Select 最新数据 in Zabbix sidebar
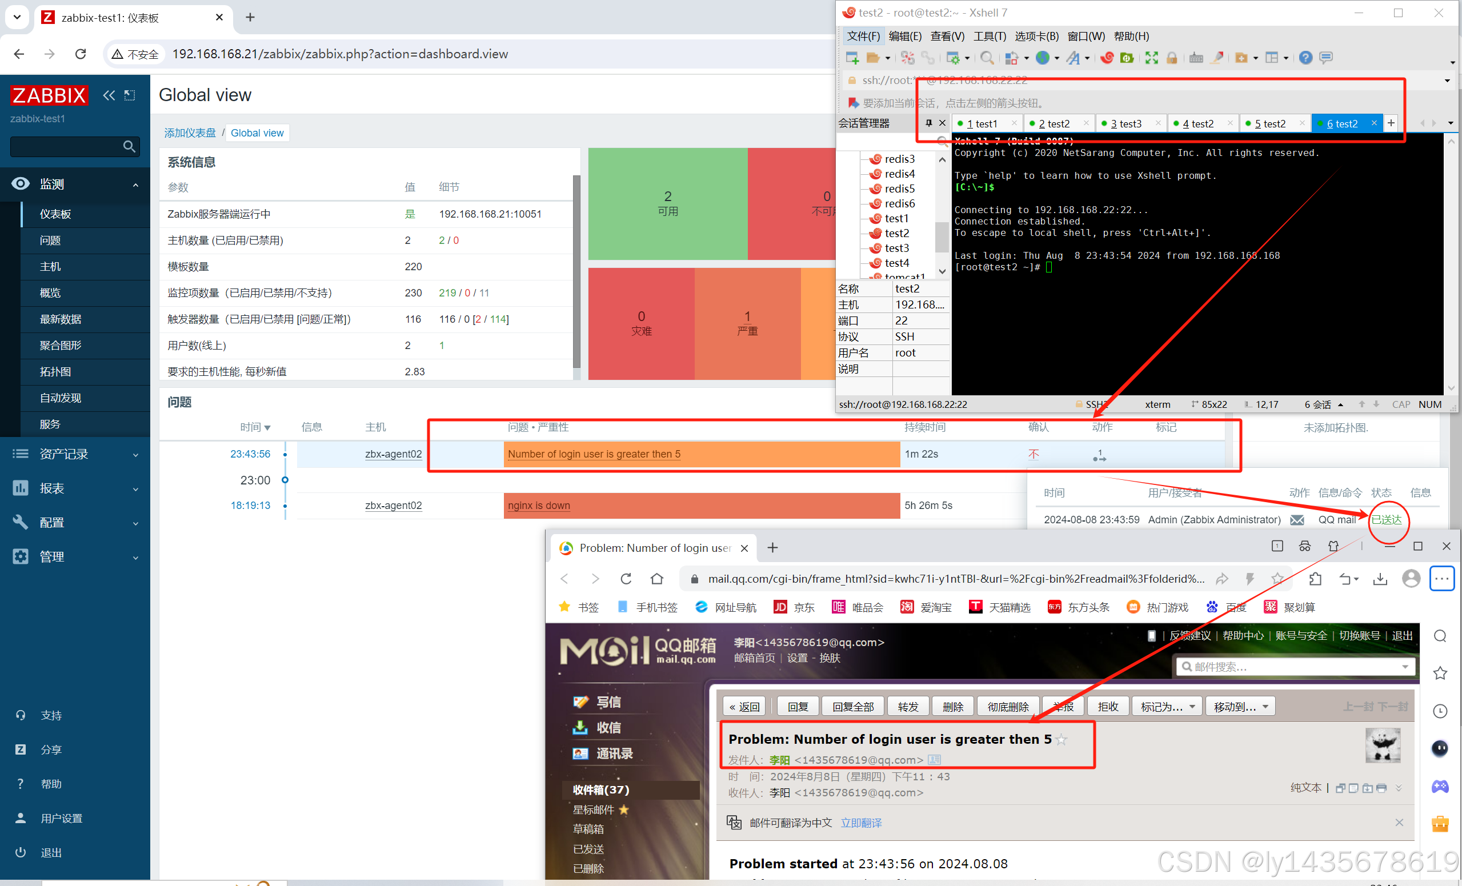This screenshot has height=886, width=1462. [86, 319]
